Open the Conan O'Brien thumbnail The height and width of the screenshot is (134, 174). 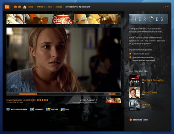click(135, 93)
